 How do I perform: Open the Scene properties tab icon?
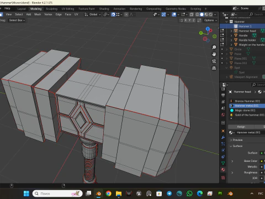(223, 108)
